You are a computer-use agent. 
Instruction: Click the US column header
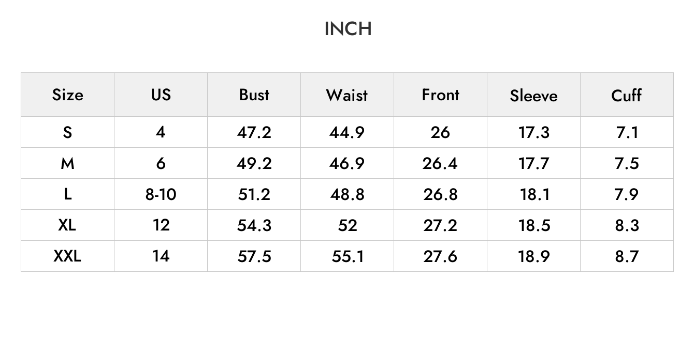[161, 95]
